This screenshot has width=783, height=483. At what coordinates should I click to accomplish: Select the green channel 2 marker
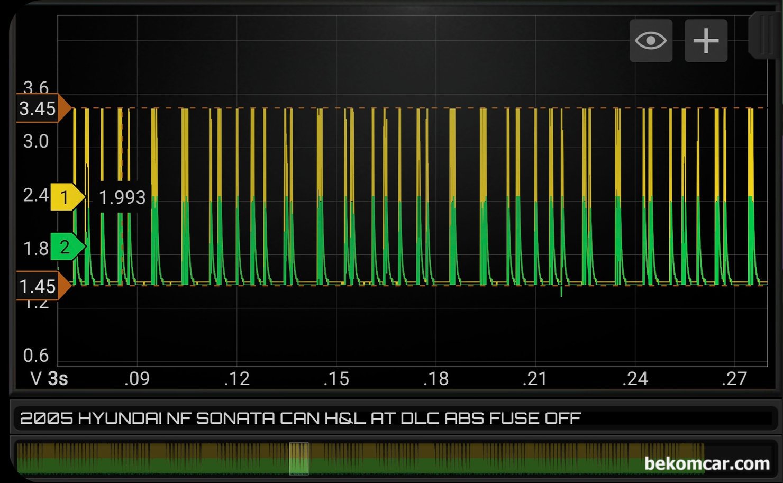[67, 247]
